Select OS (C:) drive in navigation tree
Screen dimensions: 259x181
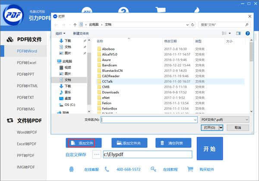69,105
